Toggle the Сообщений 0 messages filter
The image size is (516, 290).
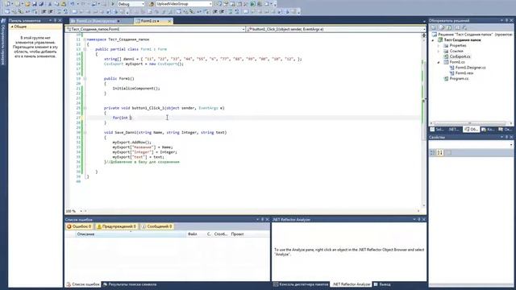point(157,226)
